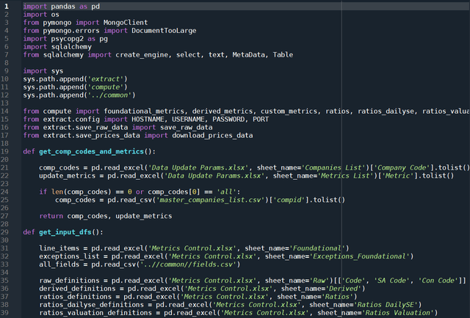Click line number 14 in the gutter
Viewport: 470px width, 318px height.
[x=4, y=111]
